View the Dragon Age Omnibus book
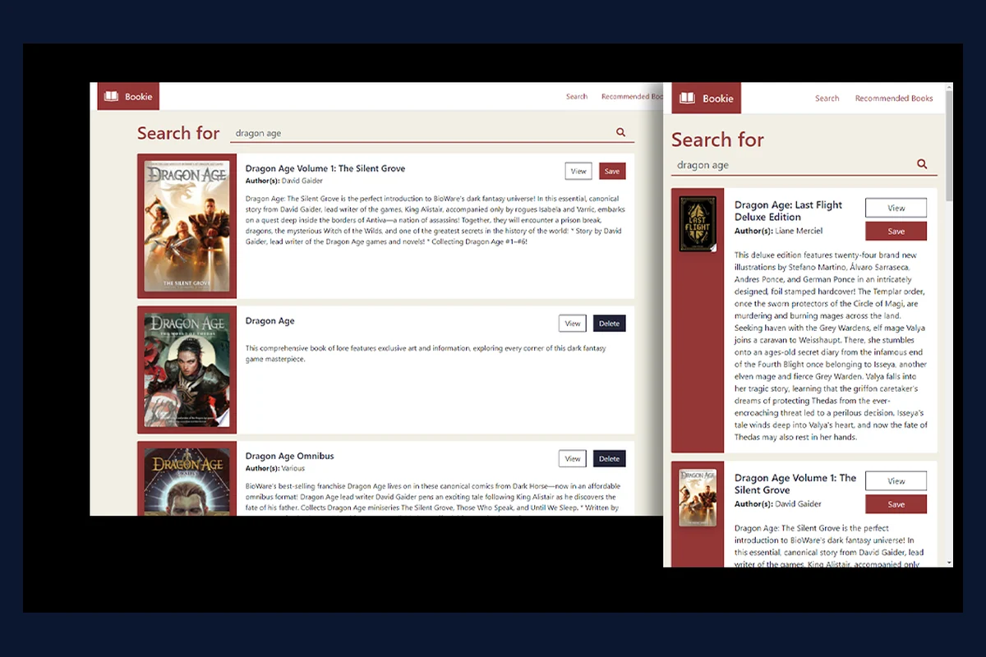 coord(572,458)
